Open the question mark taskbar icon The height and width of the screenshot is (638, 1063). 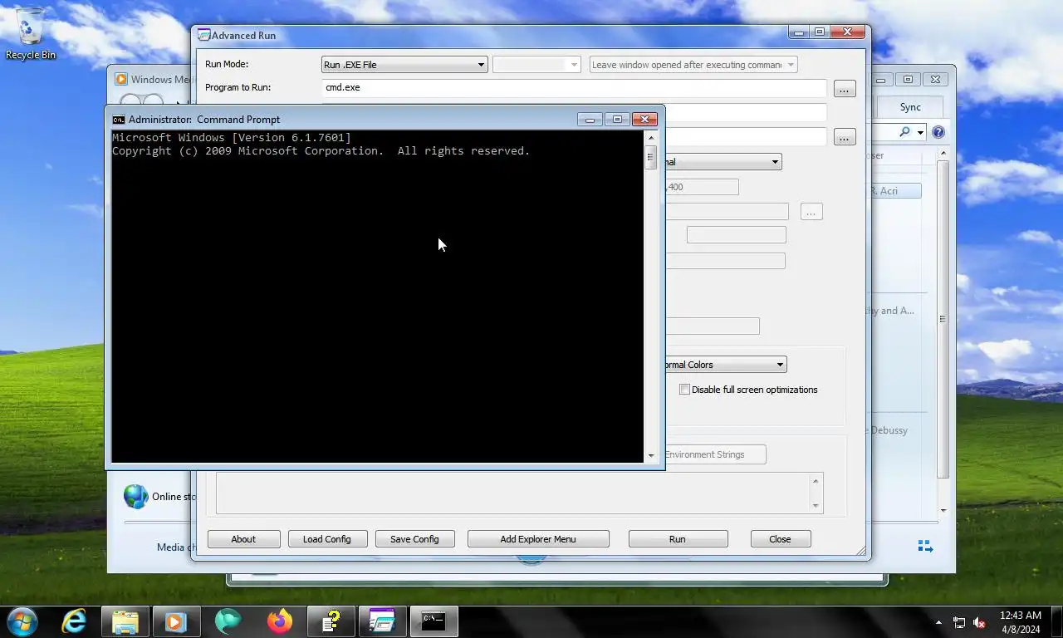[331, 621]
